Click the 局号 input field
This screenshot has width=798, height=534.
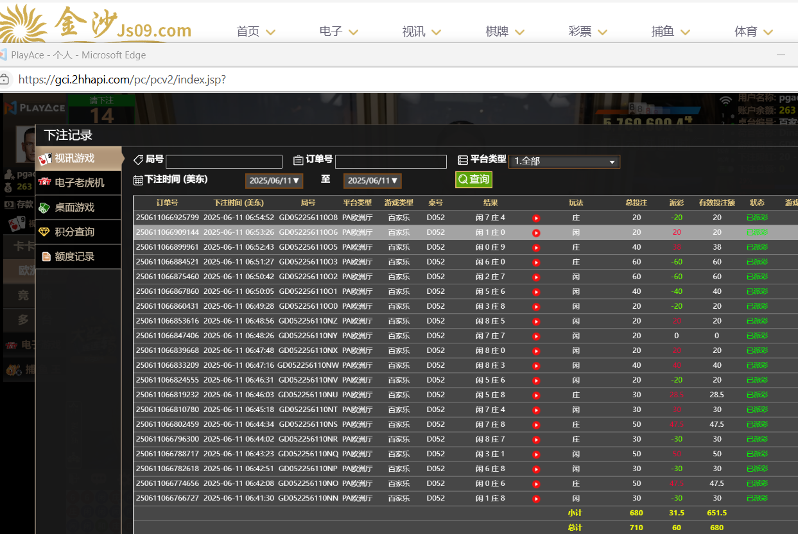pos(223,162)
